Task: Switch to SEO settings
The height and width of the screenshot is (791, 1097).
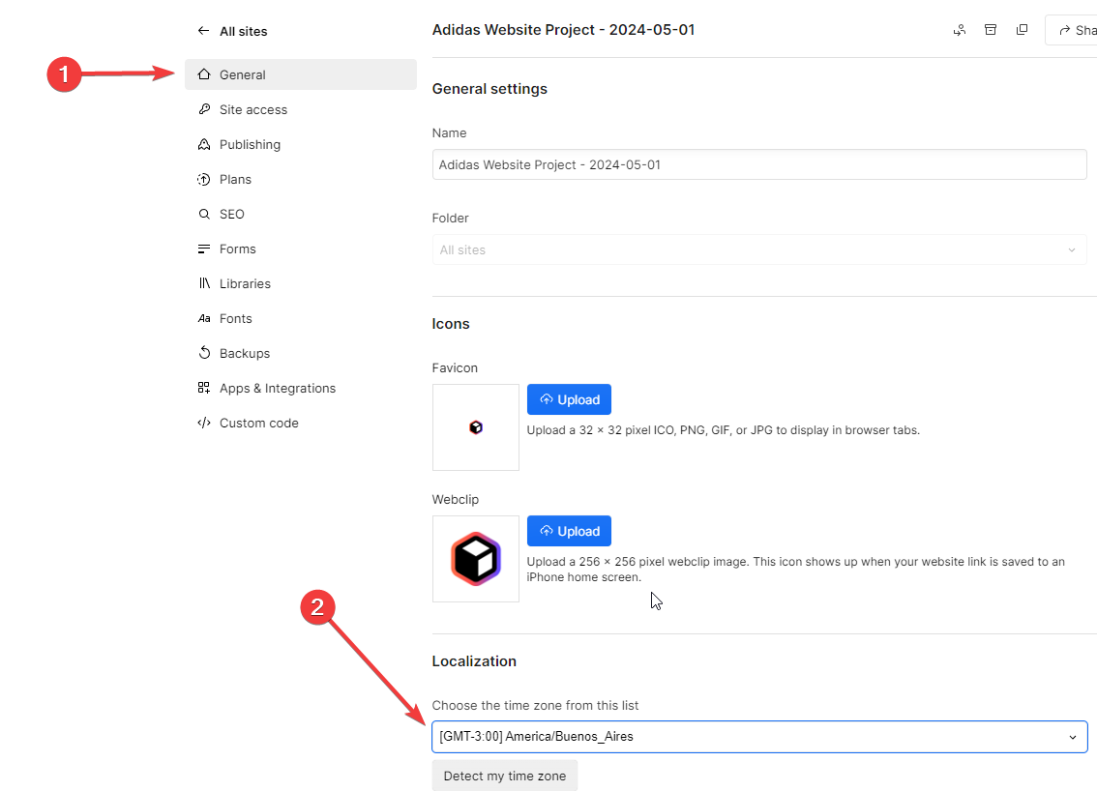Action: (x=301, y=214)
